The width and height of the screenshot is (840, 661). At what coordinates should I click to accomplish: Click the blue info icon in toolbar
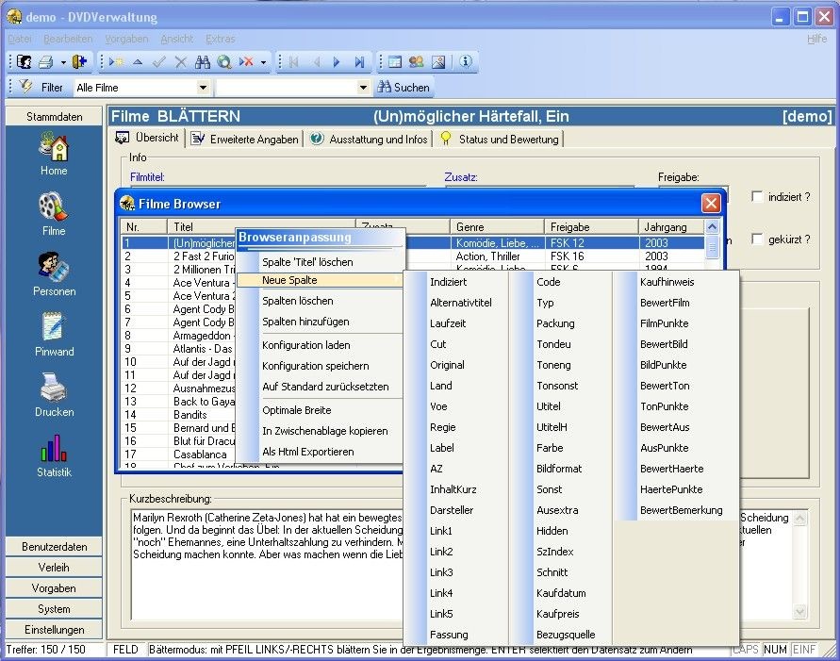465,62
